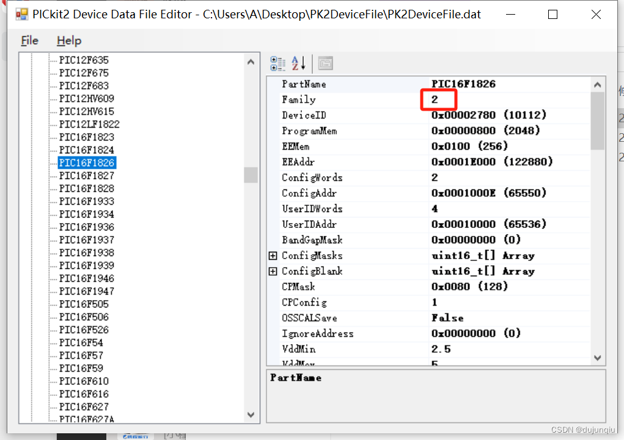Edit the IgnoreAddress value
624x440 pixels.
(x=509, y=334)
